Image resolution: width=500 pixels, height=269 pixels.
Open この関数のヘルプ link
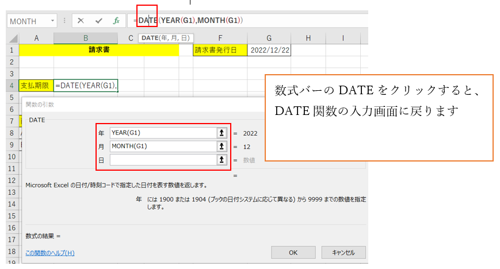tap(50, 252)
